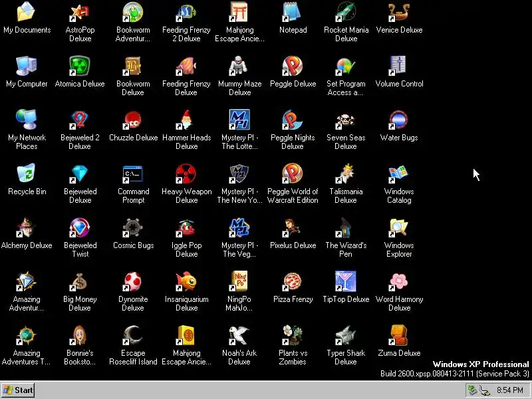Viewport: 532px width, 399px height.
Task: Click Mahjong Escape Ancie... torii gate icon
Action: 239,11
